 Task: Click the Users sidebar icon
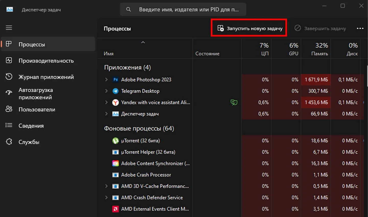coord(9,109)
